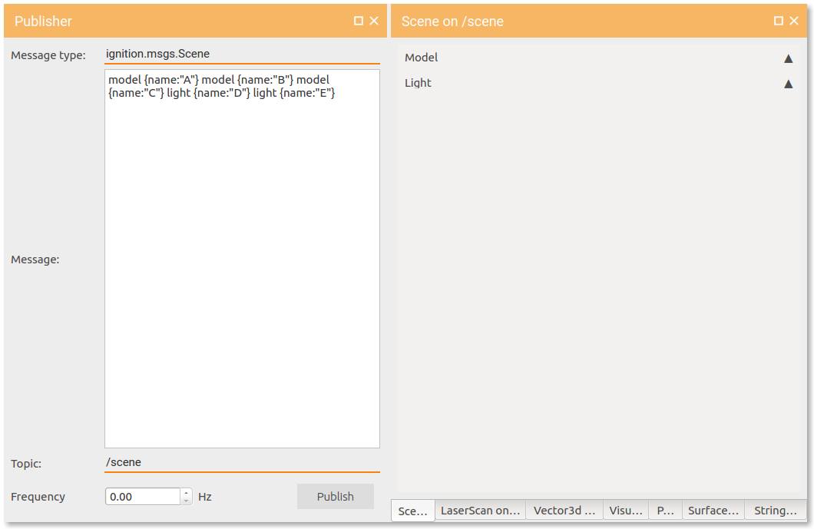Switch to the Surface tab
Viewport: 814px width, 529px height.
(x=713, y=510)
